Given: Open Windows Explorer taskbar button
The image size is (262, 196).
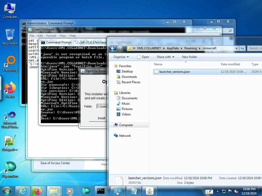Looking at the screenshot, I should click(x=54, y=191).
